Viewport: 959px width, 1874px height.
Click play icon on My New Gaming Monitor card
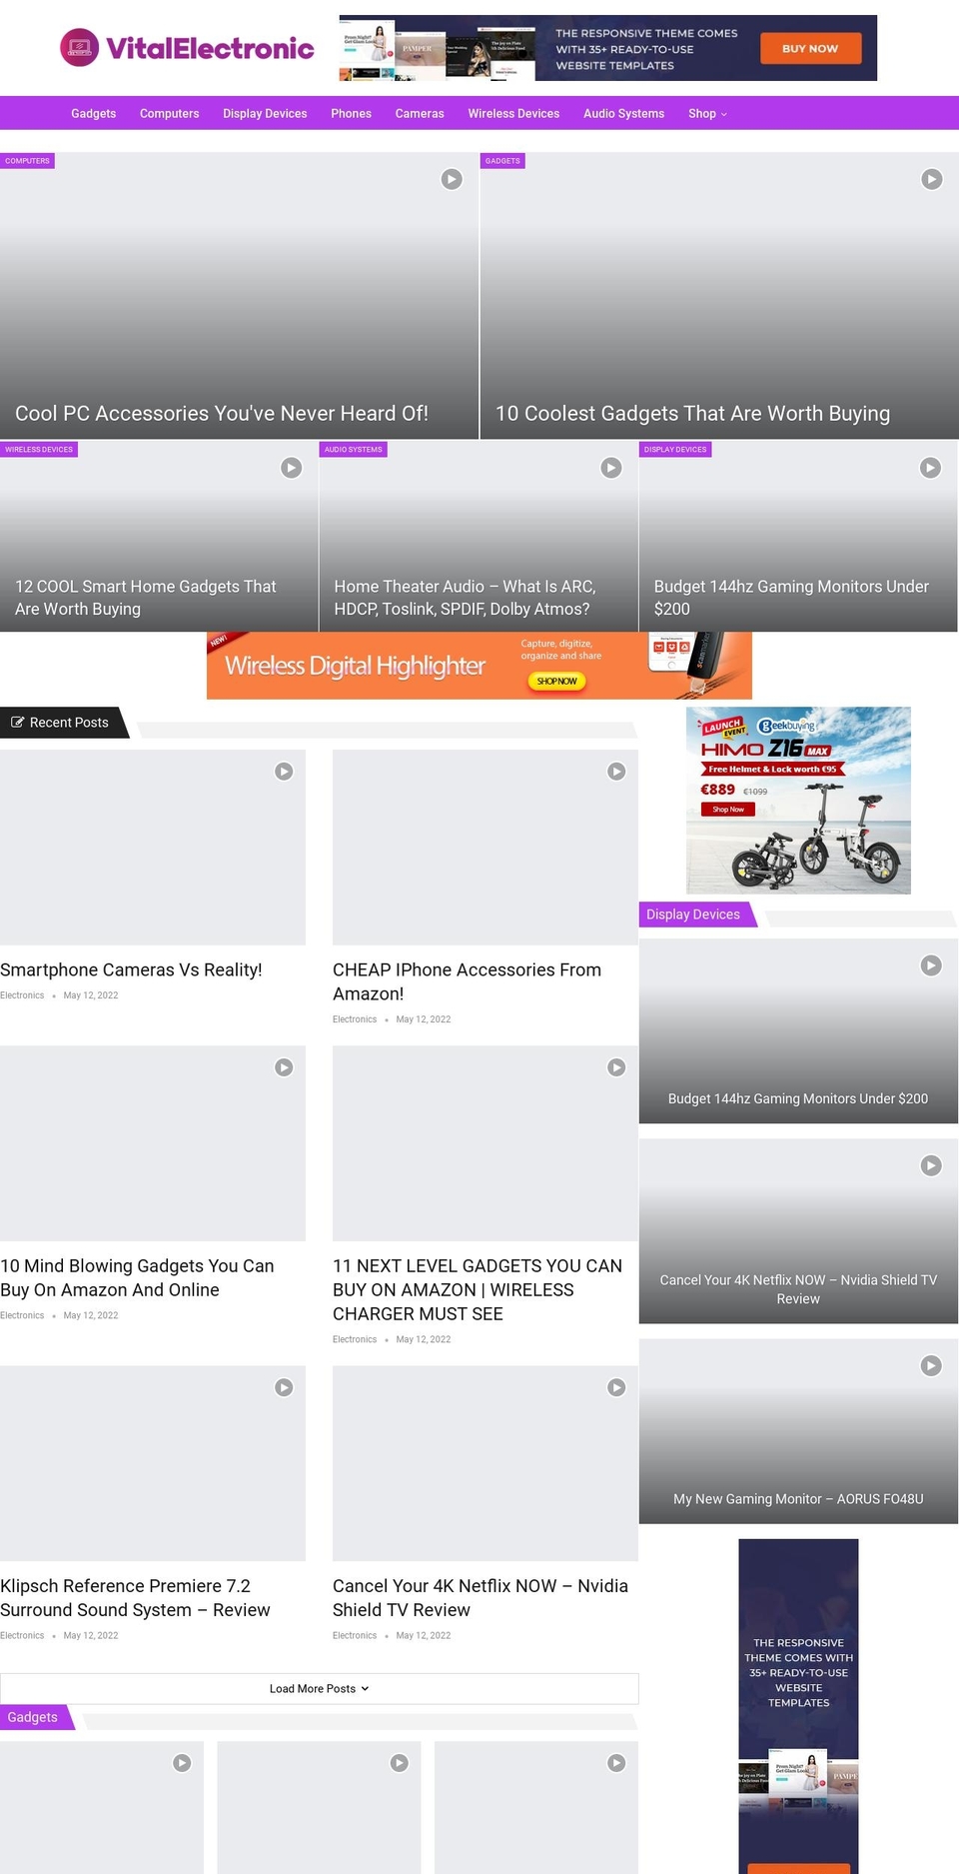(x=930, y=1365)
